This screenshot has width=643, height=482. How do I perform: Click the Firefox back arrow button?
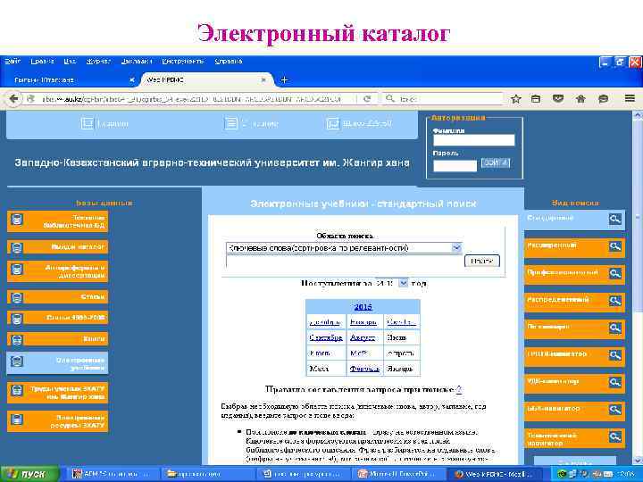click(x=14, y=99)
